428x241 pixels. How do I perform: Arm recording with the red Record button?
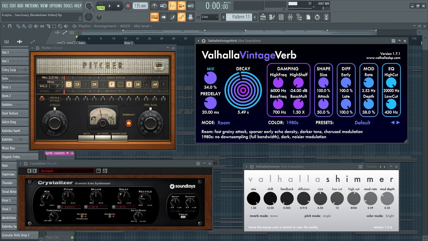tap(128, 6)
